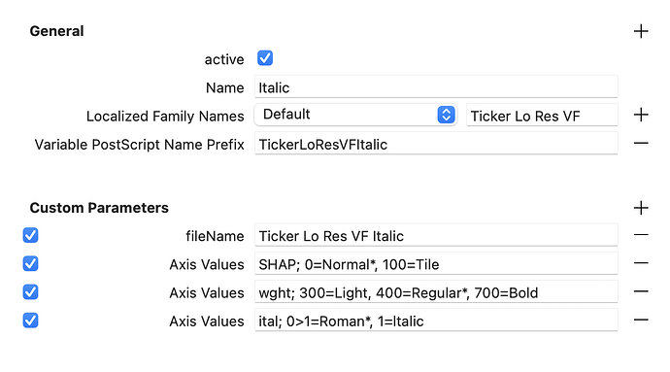
Task: Disable the ital Axis Values checkbox
Action: point(30,321)
